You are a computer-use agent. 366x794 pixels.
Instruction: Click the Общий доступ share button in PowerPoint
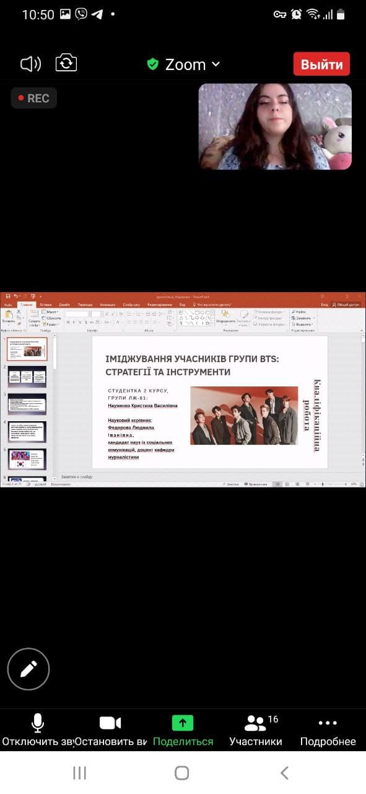pyautogui.click(x=346, y=305)
